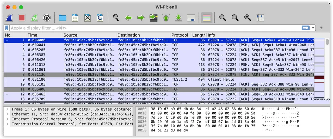Open recent display filters dropdown

point(313,28)
